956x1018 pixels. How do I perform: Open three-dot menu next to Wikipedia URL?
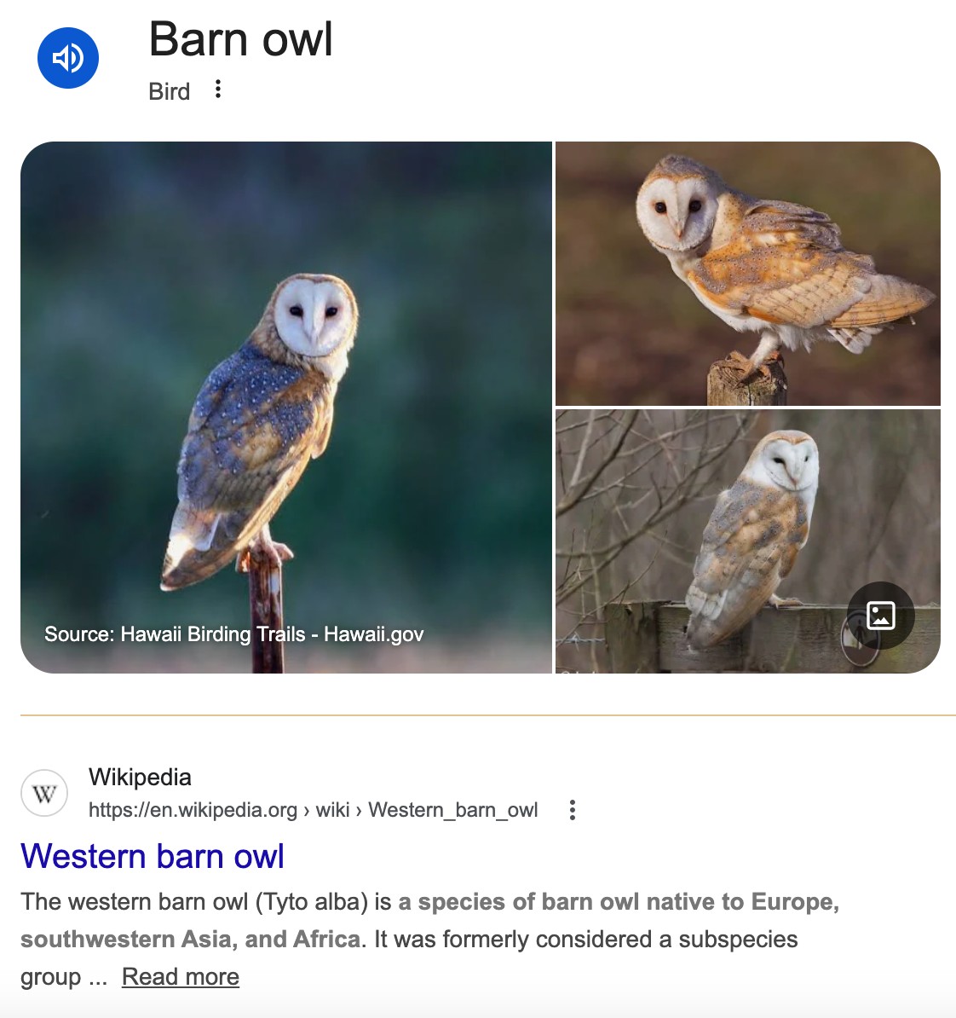(x=572, y=810)
